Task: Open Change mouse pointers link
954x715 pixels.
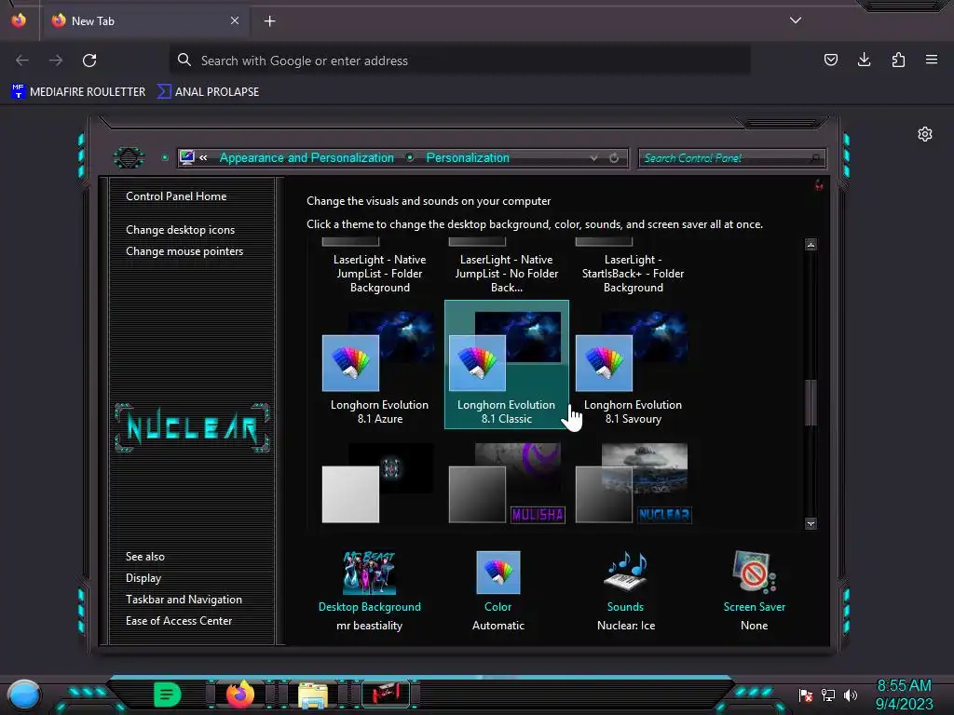Action: [184, 251]
